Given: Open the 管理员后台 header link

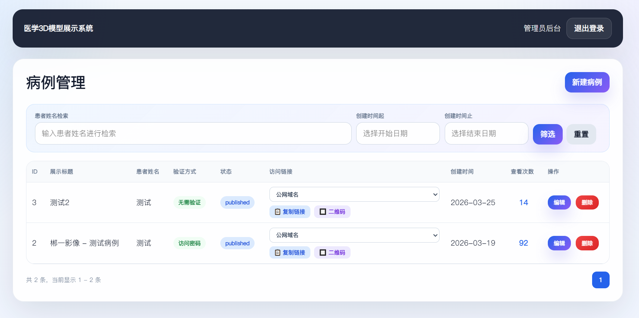Looking at the screenshot, I should [542, 28].
